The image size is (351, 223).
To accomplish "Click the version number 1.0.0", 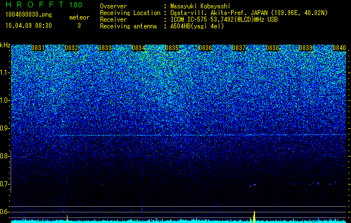I will click(76, 5).
